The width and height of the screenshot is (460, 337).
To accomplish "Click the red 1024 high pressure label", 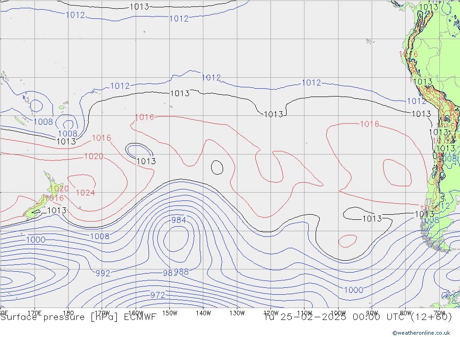I will click(86, 193).
